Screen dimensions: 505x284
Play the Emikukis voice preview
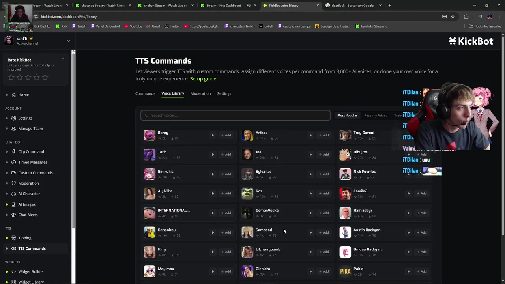tap(213, 174)
